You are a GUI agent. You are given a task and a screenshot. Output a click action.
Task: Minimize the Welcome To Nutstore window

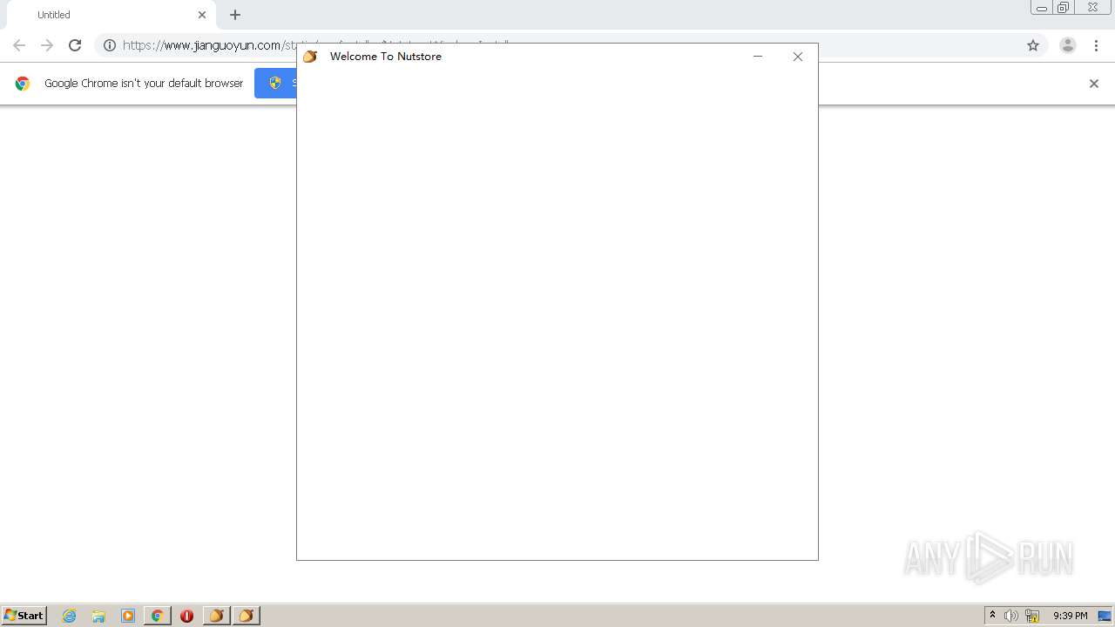tap(758, 57)
